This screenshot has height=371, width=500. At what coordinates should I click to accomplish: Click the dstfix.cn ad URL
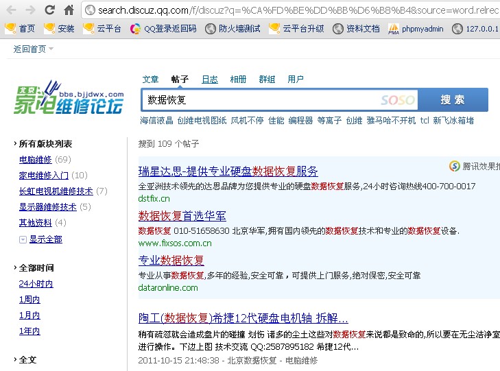pyautogui.click(x=154, y=199)
